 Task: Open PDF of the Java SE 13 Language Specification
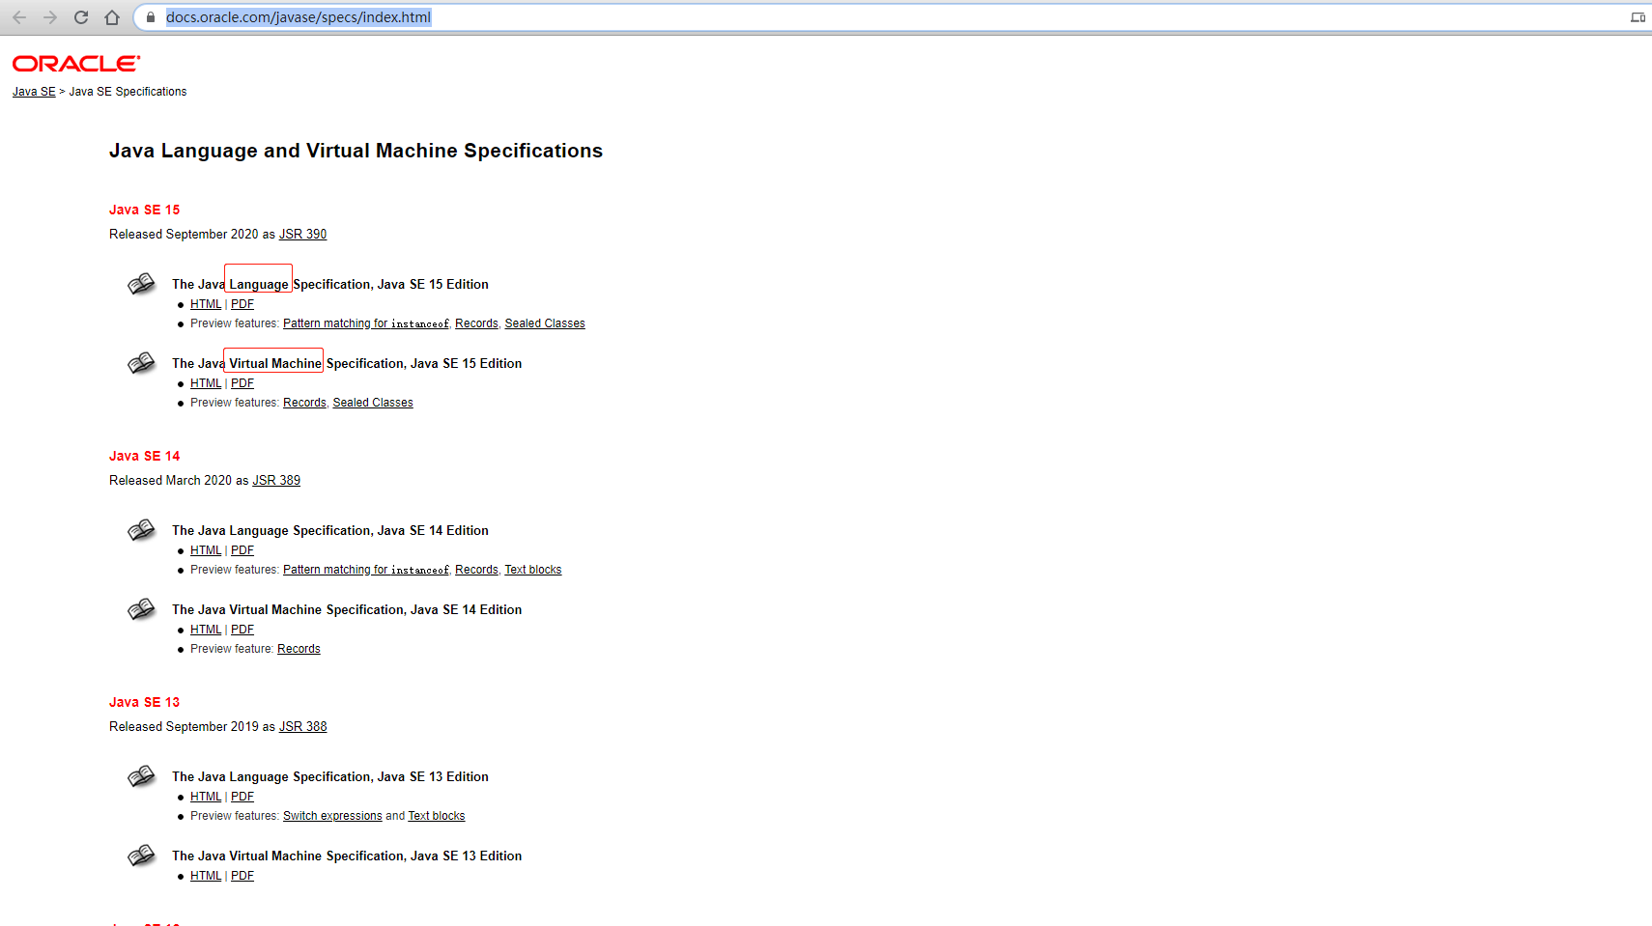(x=242, y=797)
